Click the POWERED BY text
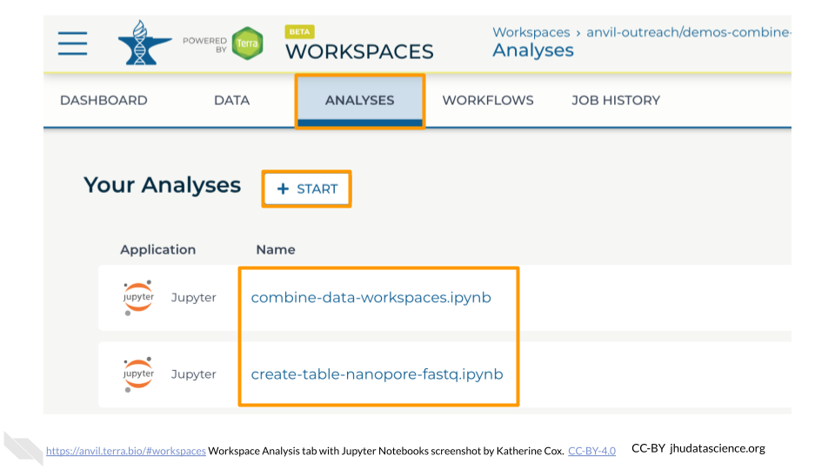The image size is (835, 469). click(205, 44)
